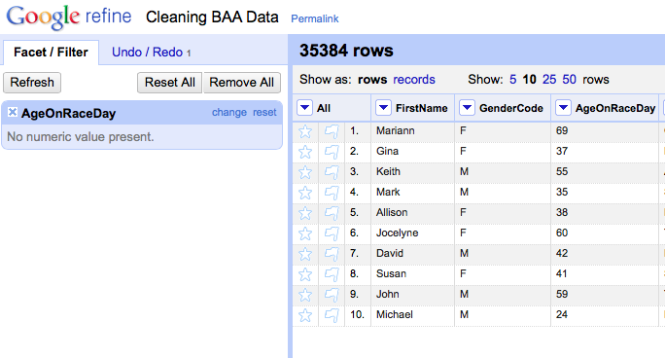665x358 pixels.
Task: Show 50 rows per page
Action: coord(569,80)
